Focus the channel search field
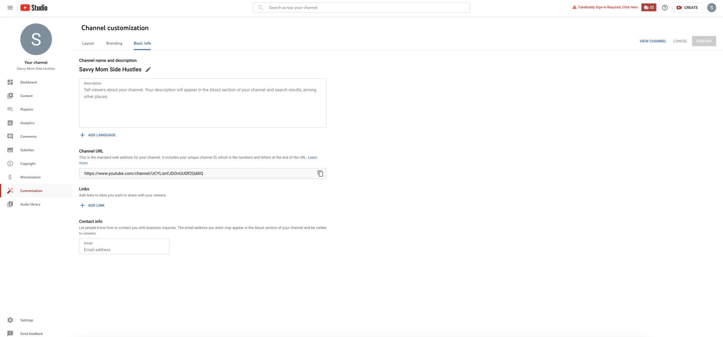 [361, 8]
